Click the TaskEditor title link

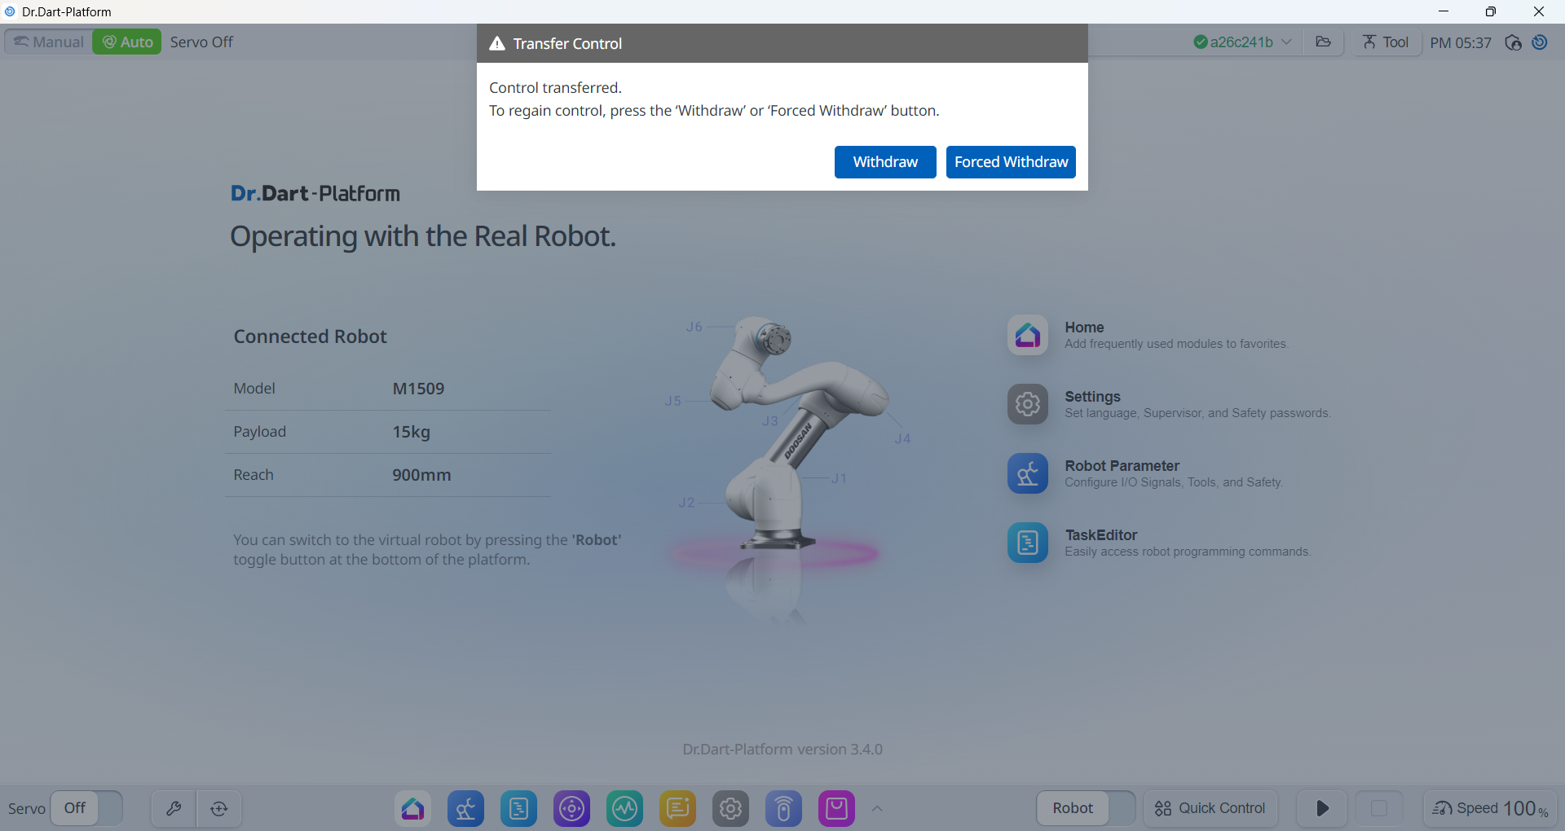[x=1100, y=535]
